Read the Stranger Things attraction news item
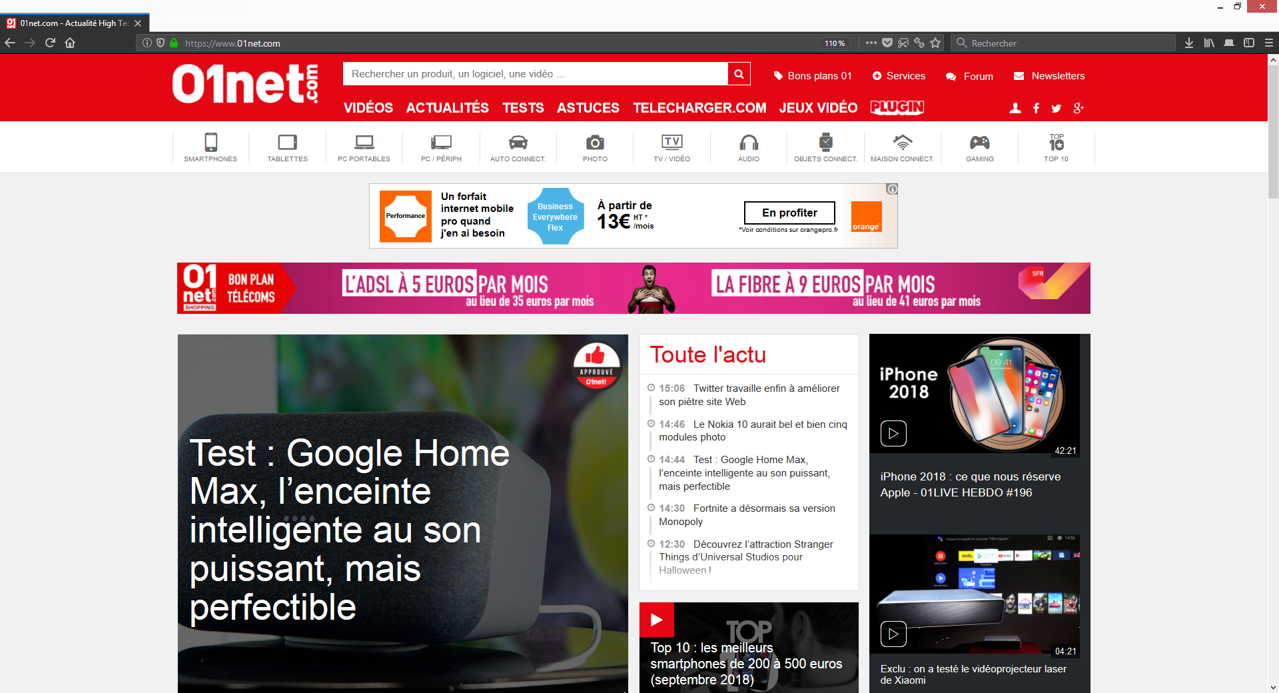The width and height of the screenshot is (1279, 693). tap(746, 557)
